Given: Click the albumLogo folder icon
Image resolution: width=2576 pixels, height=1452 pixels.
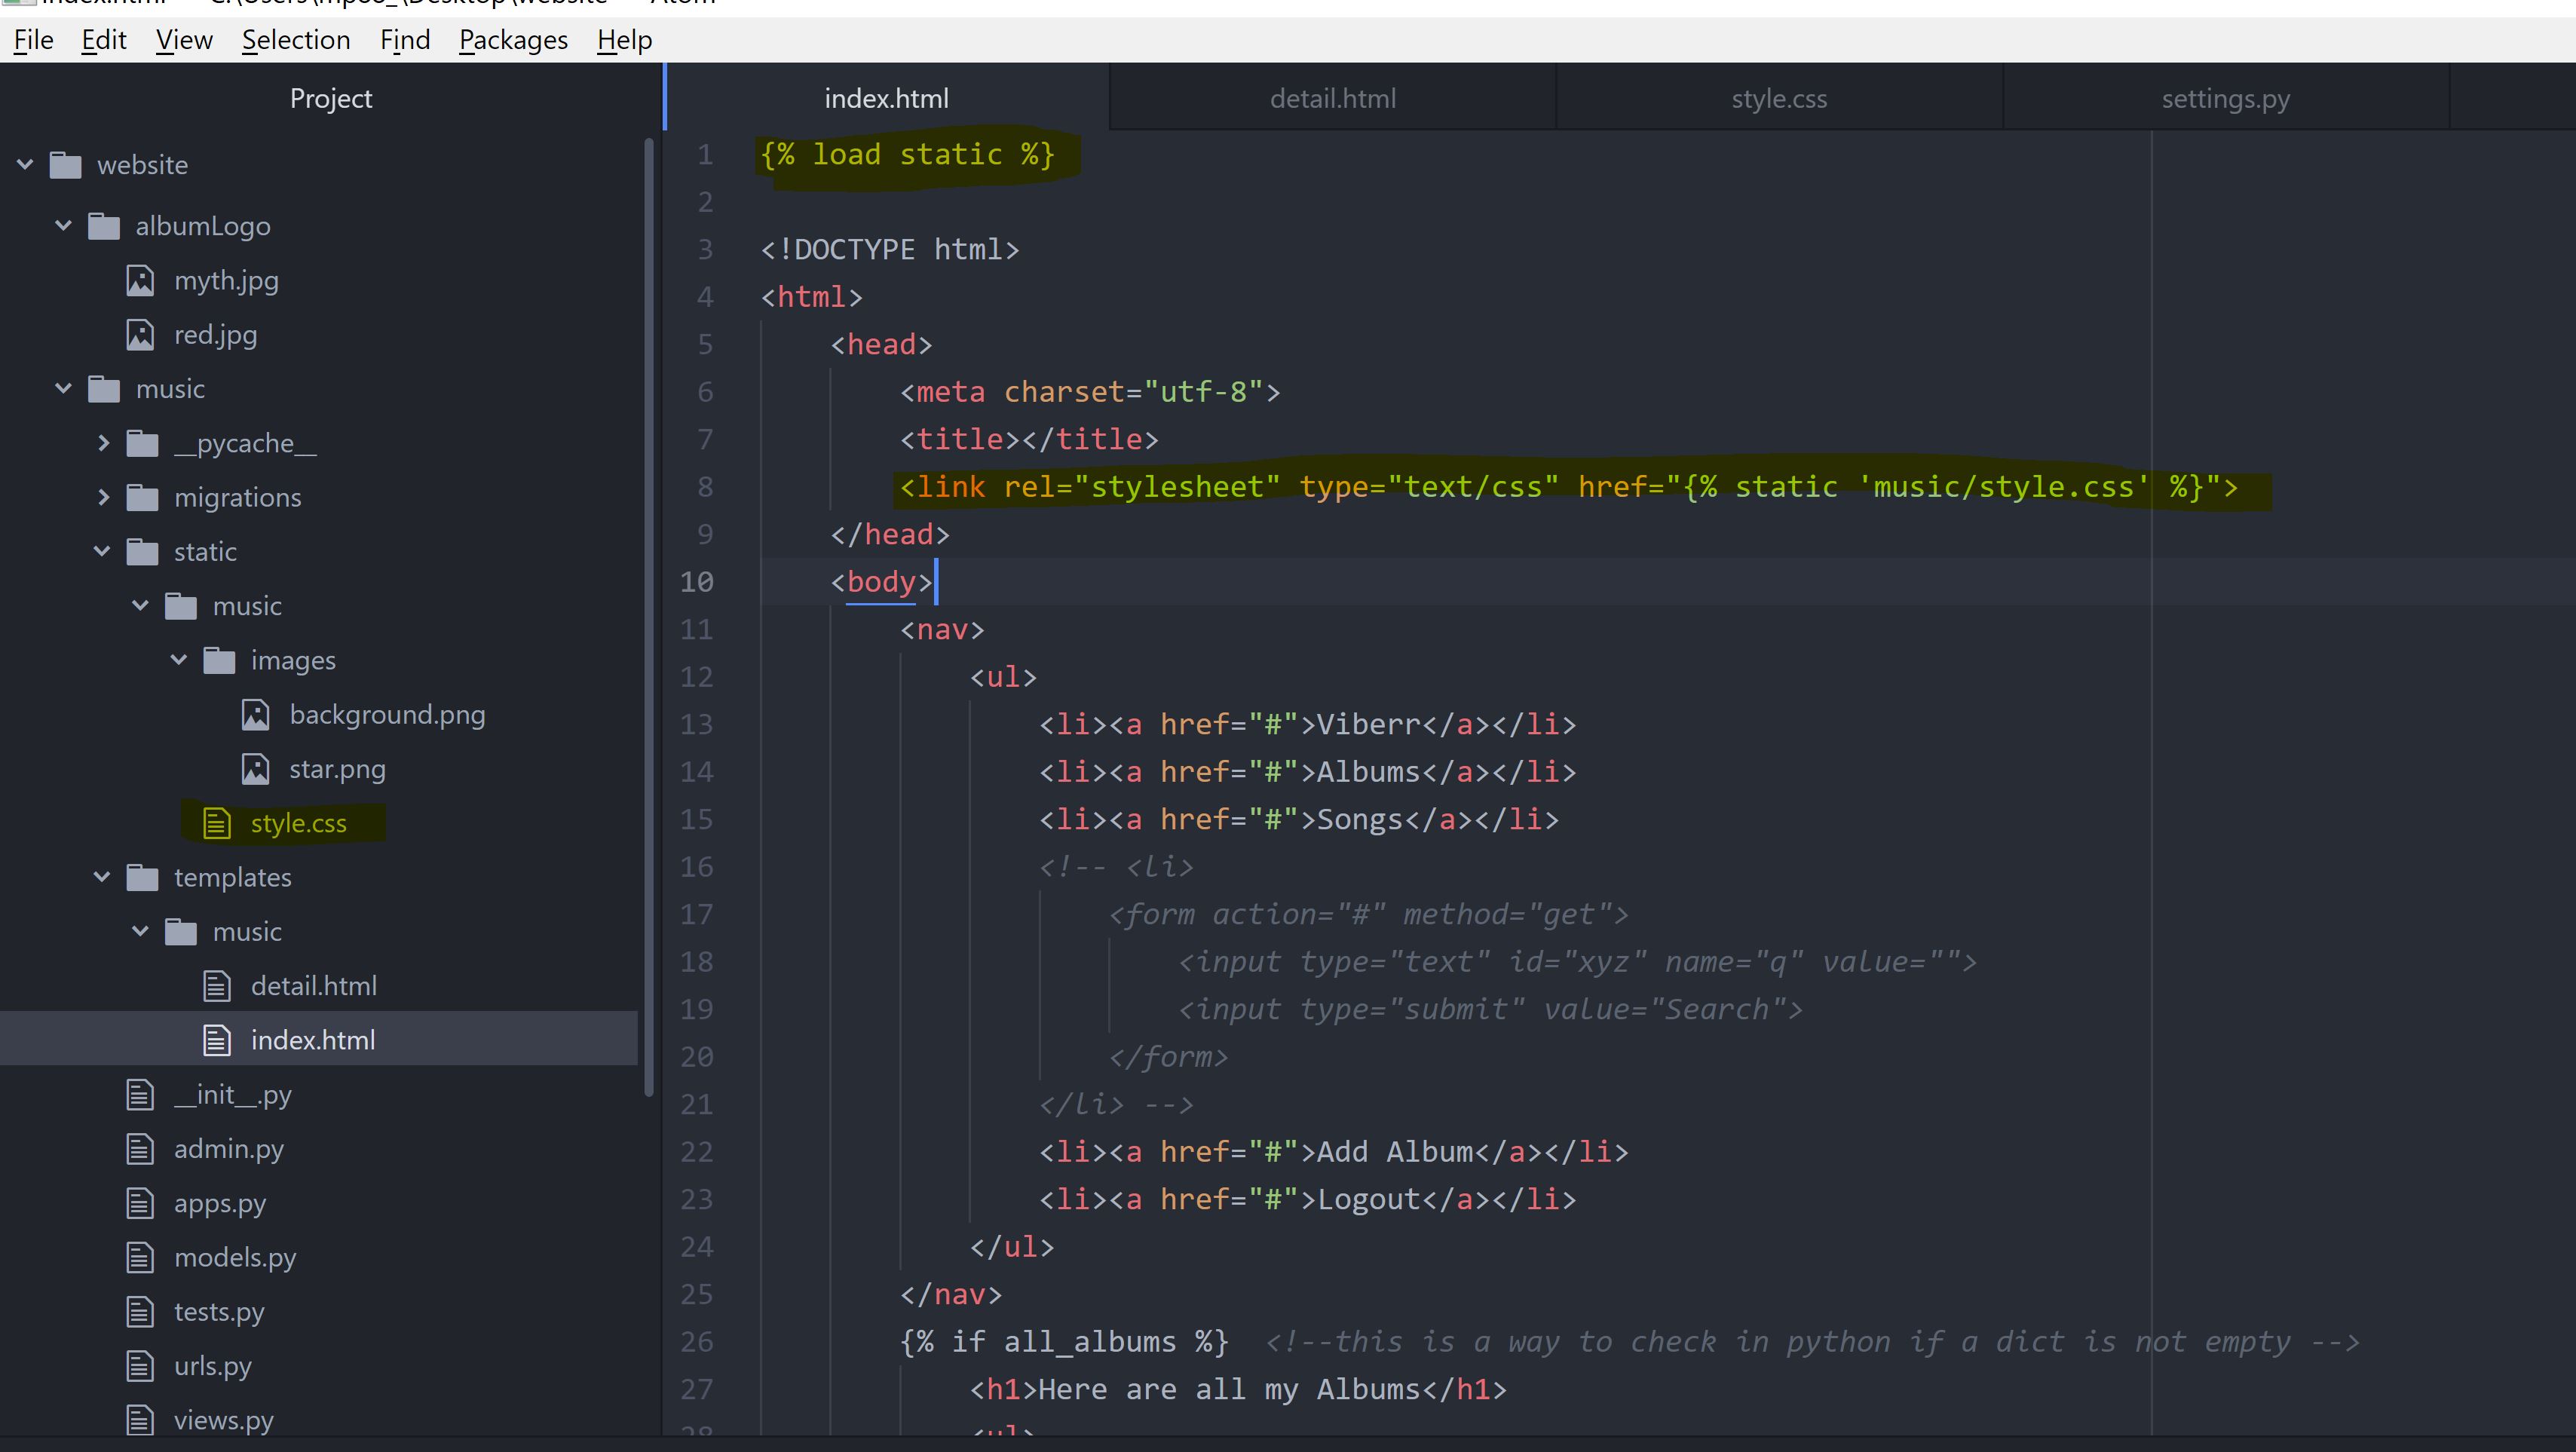Looking at the screenshot, I should point(104,226).
